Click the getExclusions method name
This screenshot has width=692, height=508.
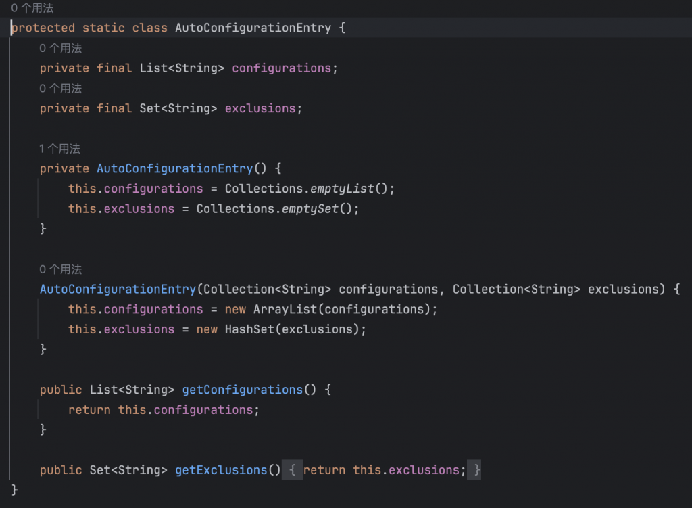221,470
